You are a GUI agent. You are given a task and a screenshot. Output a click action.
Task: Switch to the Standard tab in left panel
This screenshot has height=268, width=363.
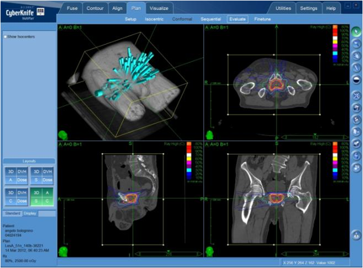click(13, 213)
